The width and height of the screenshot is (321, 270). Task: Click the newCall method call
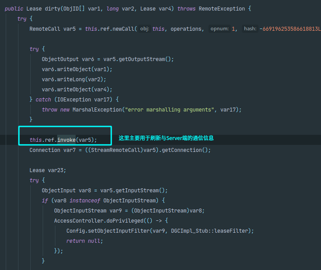pyautogui.click(x=125, y=29)
